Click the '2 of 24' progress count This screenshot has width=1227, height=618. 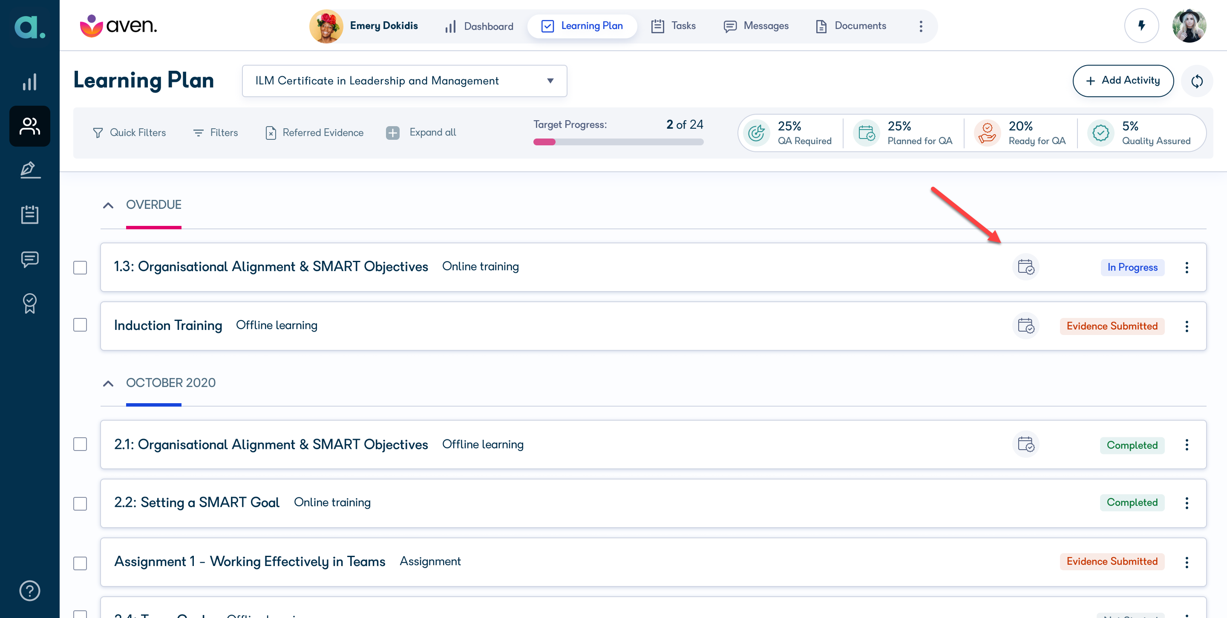point(685,125)
